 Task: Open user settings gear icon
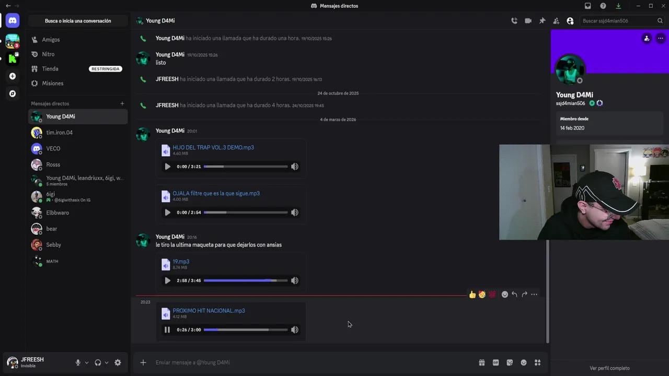click(x=118, y=362)
